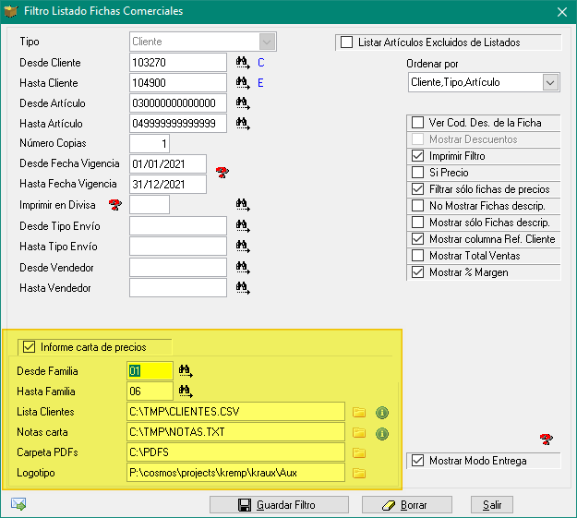Click the Guardar Filtro button
Image resolution: width=577 pixels, height=518 pixels.
click(x=279, y=505)
